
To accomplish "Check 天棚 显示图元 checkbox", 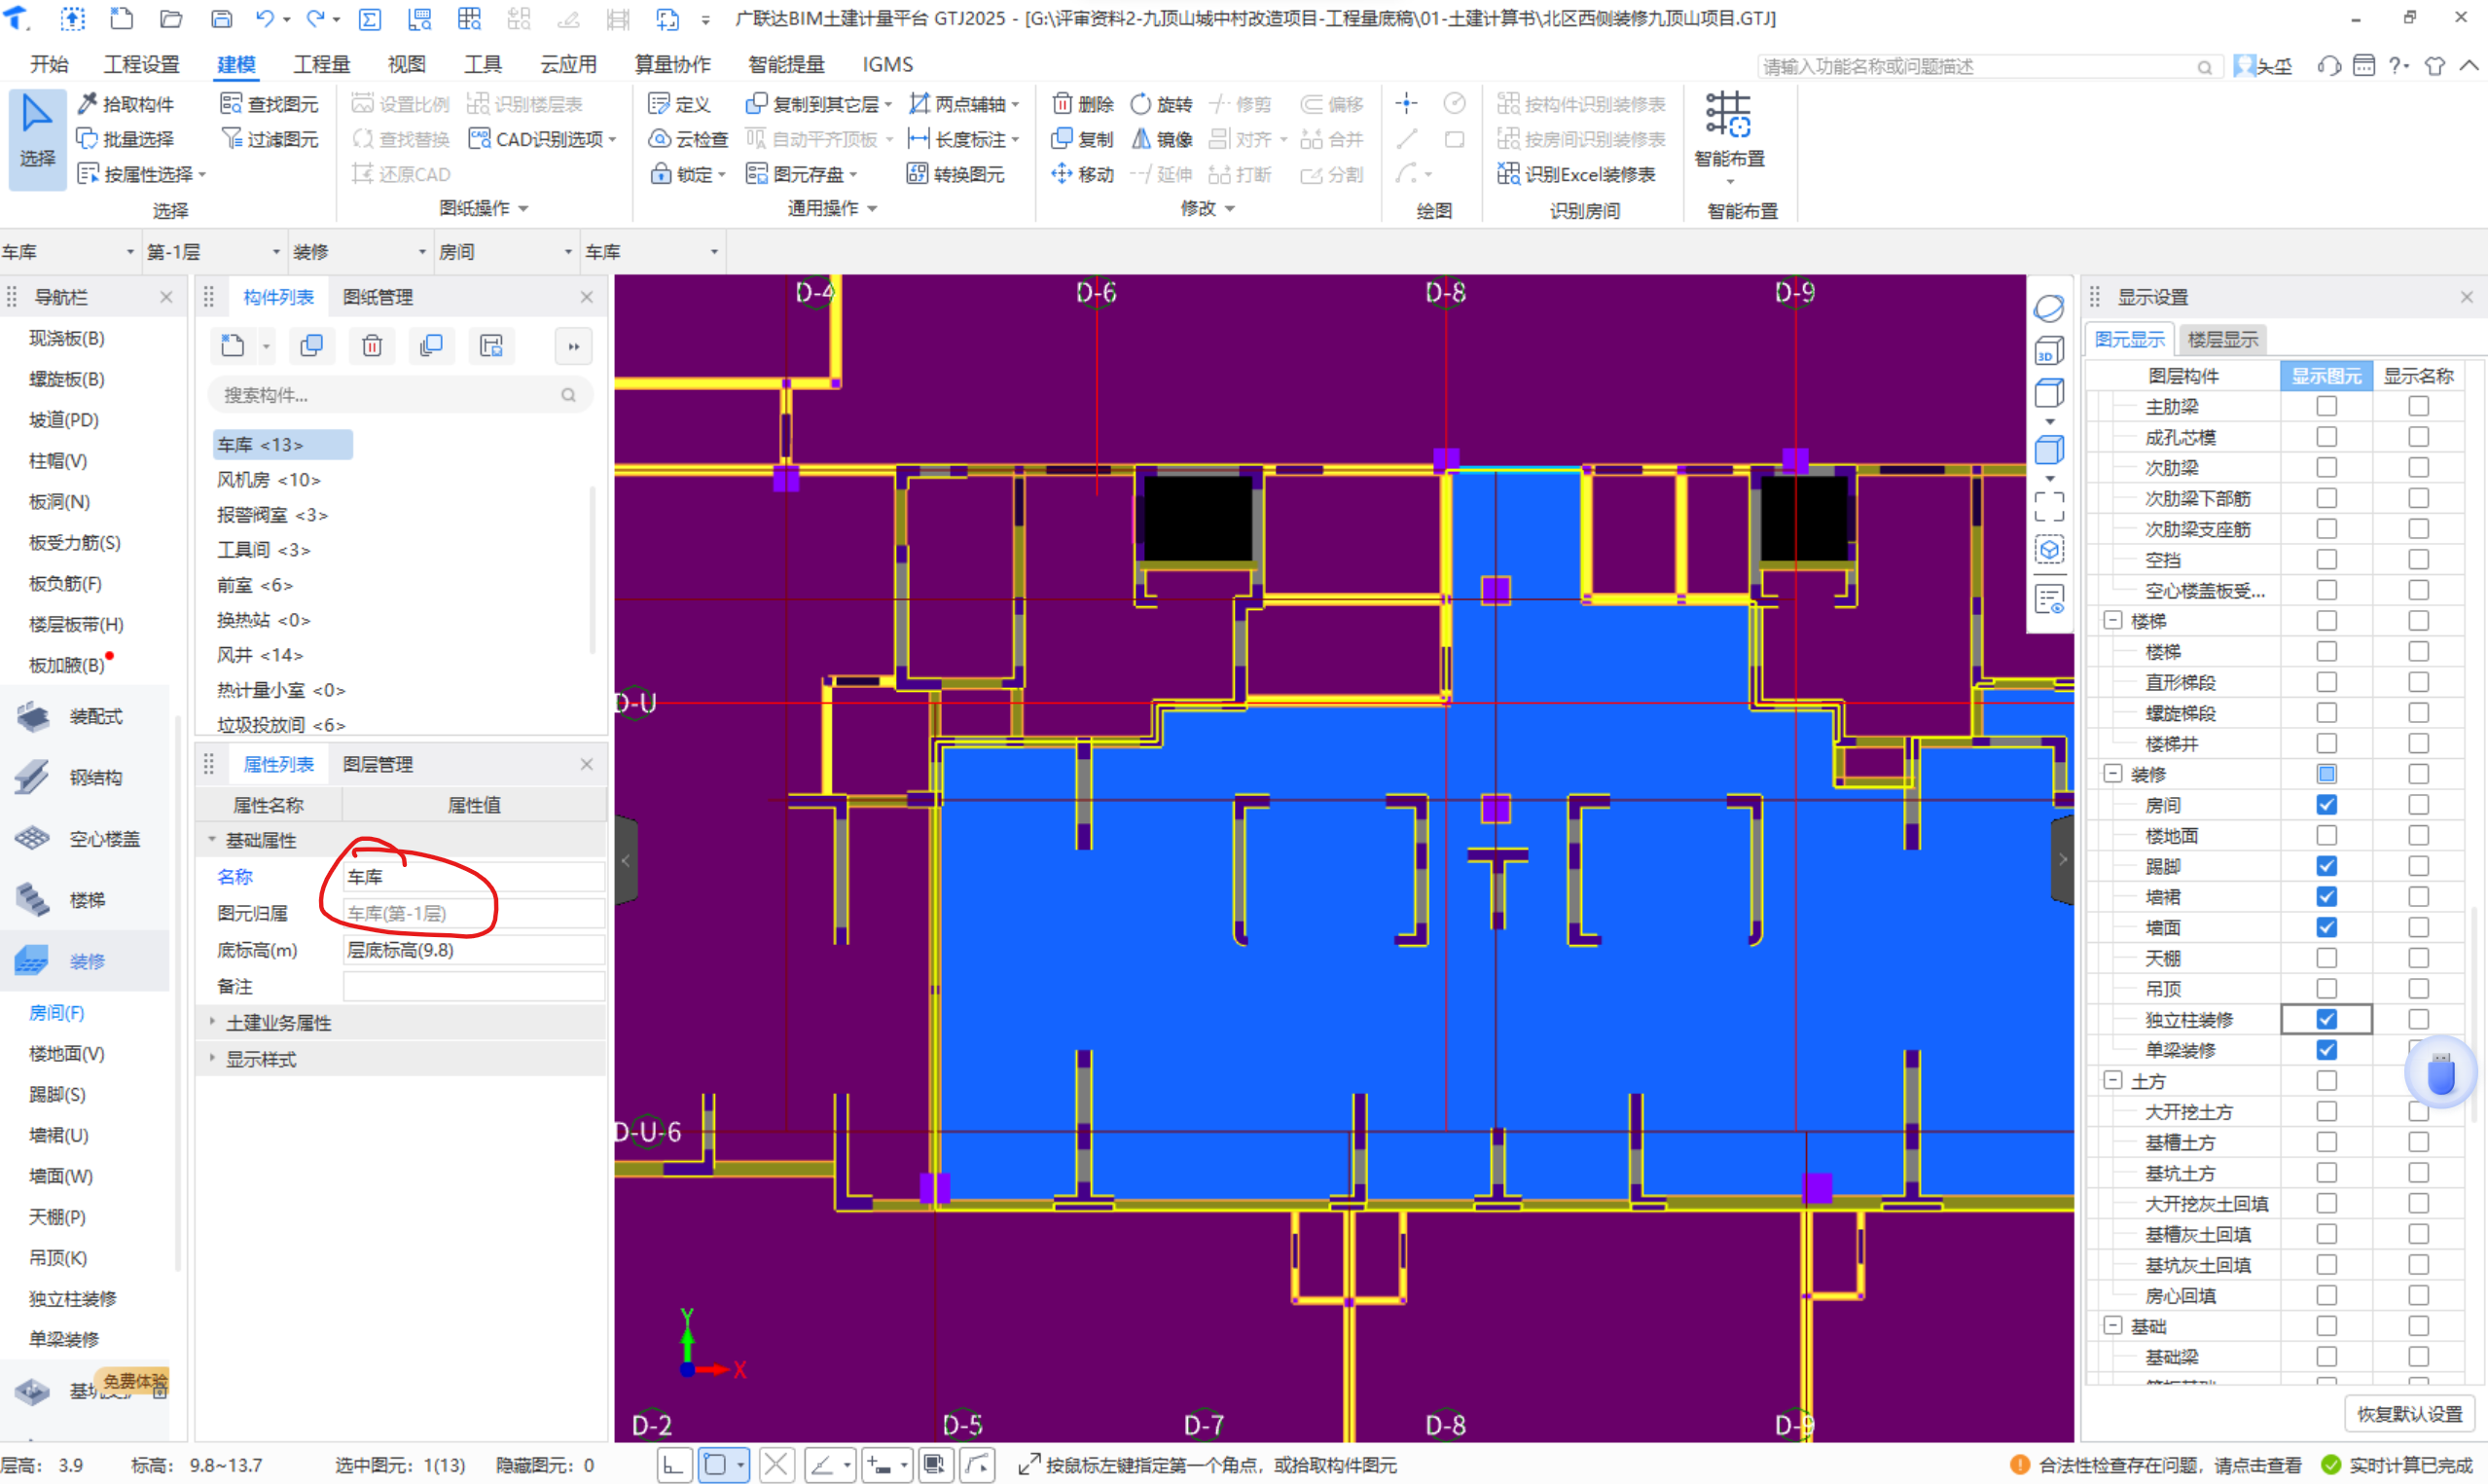I will (x=2326, y=958).
